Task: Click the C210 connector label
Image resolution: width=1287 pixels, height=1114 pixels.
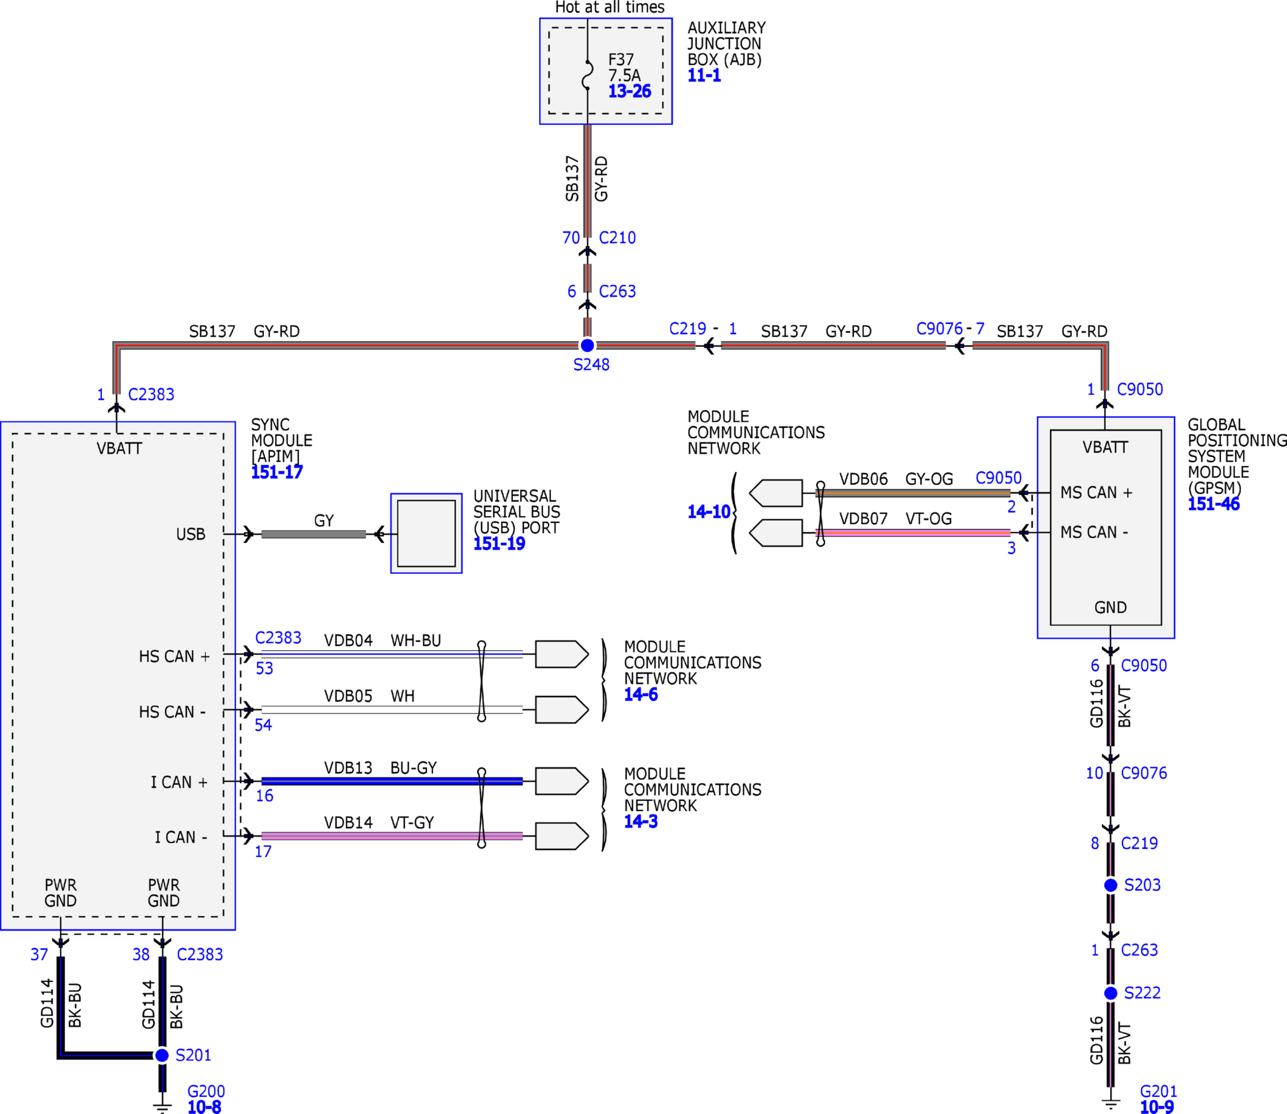Action: pos(617,238)
